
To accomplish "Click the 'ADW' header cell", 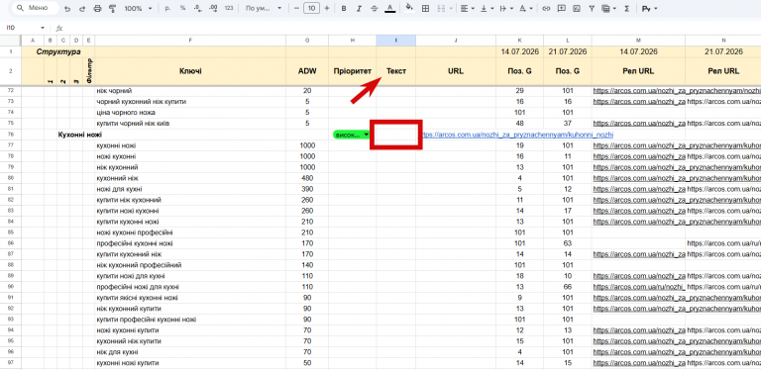I will point(307,71).
